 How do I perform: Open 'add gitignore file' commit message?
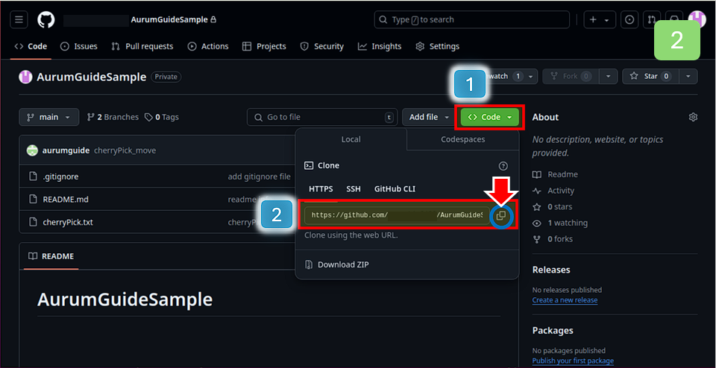point(259,177)
